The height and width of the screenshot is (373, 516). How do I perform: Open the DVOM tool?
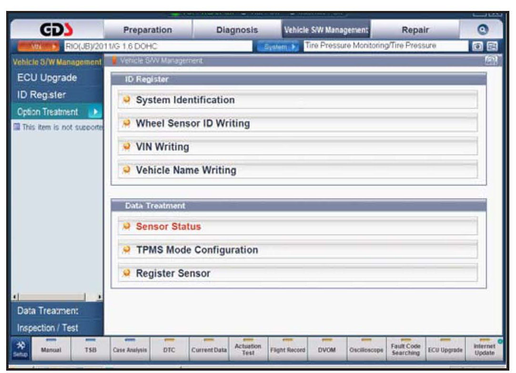click(327, 351)
